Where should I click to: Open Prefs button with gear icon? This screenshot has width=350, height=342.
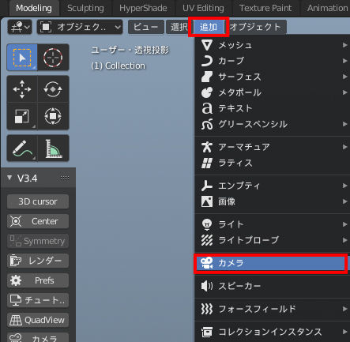coord(38,280)
